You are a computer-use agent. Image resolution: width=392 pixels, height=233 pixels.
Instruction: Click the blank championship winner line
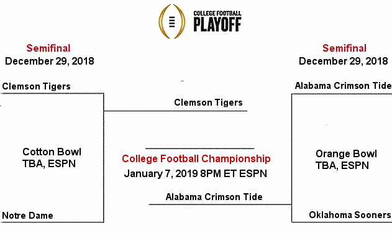[200, 148]
